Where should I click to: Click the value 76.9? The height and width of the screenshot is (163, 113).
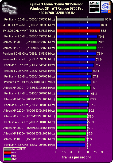100,54
